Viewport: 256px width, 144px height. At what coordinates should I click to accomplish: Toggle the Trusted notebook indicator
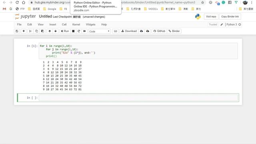coord(213,24)
